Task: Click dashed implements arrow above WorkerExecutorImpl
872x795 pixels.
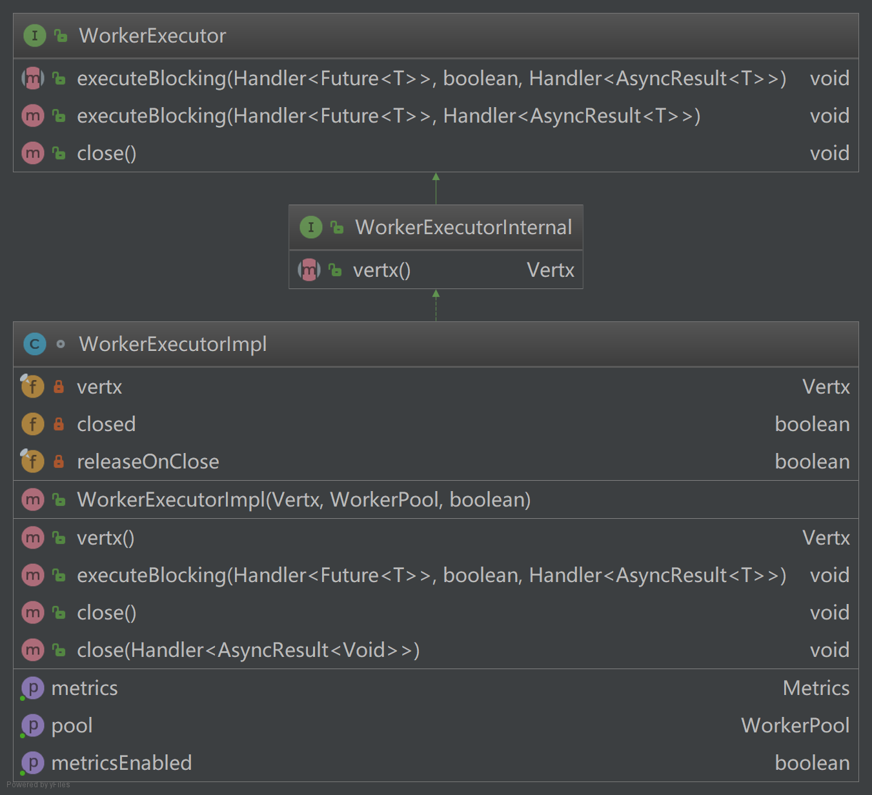Action: [436, 305]
